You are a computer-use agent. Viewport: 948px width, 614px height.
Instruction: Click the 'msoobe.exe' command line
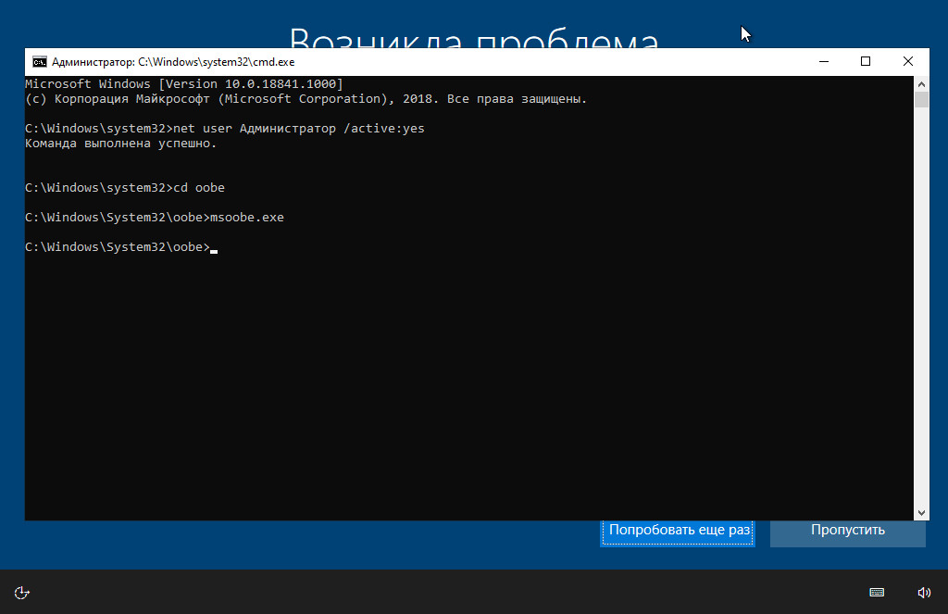(x=155, y=217)
